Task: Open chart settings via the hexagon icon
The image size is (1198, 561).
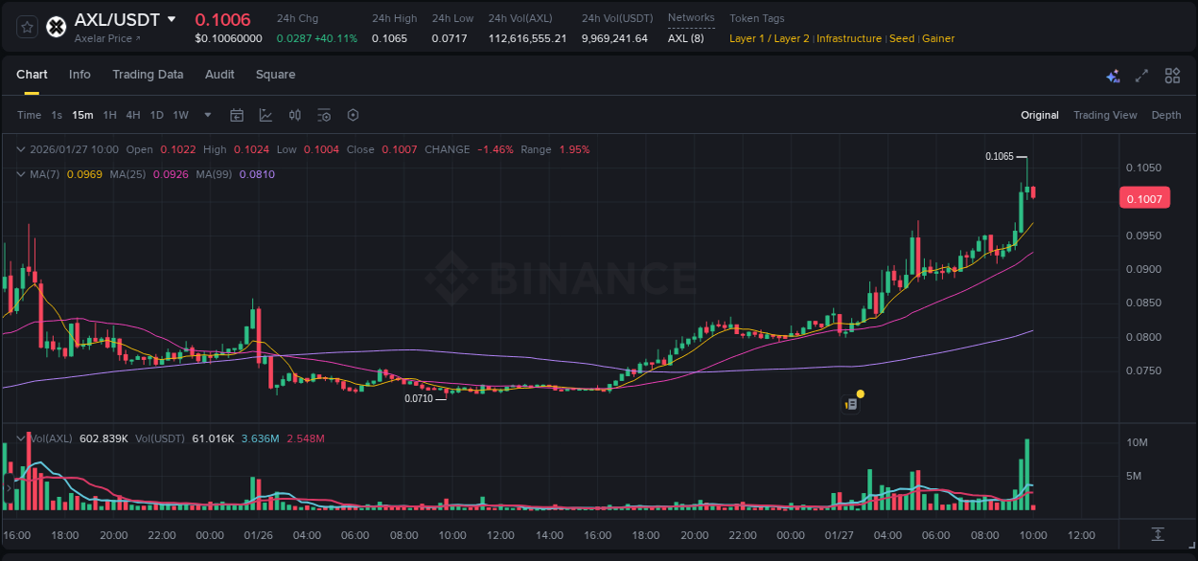Action: coord(353,115)
